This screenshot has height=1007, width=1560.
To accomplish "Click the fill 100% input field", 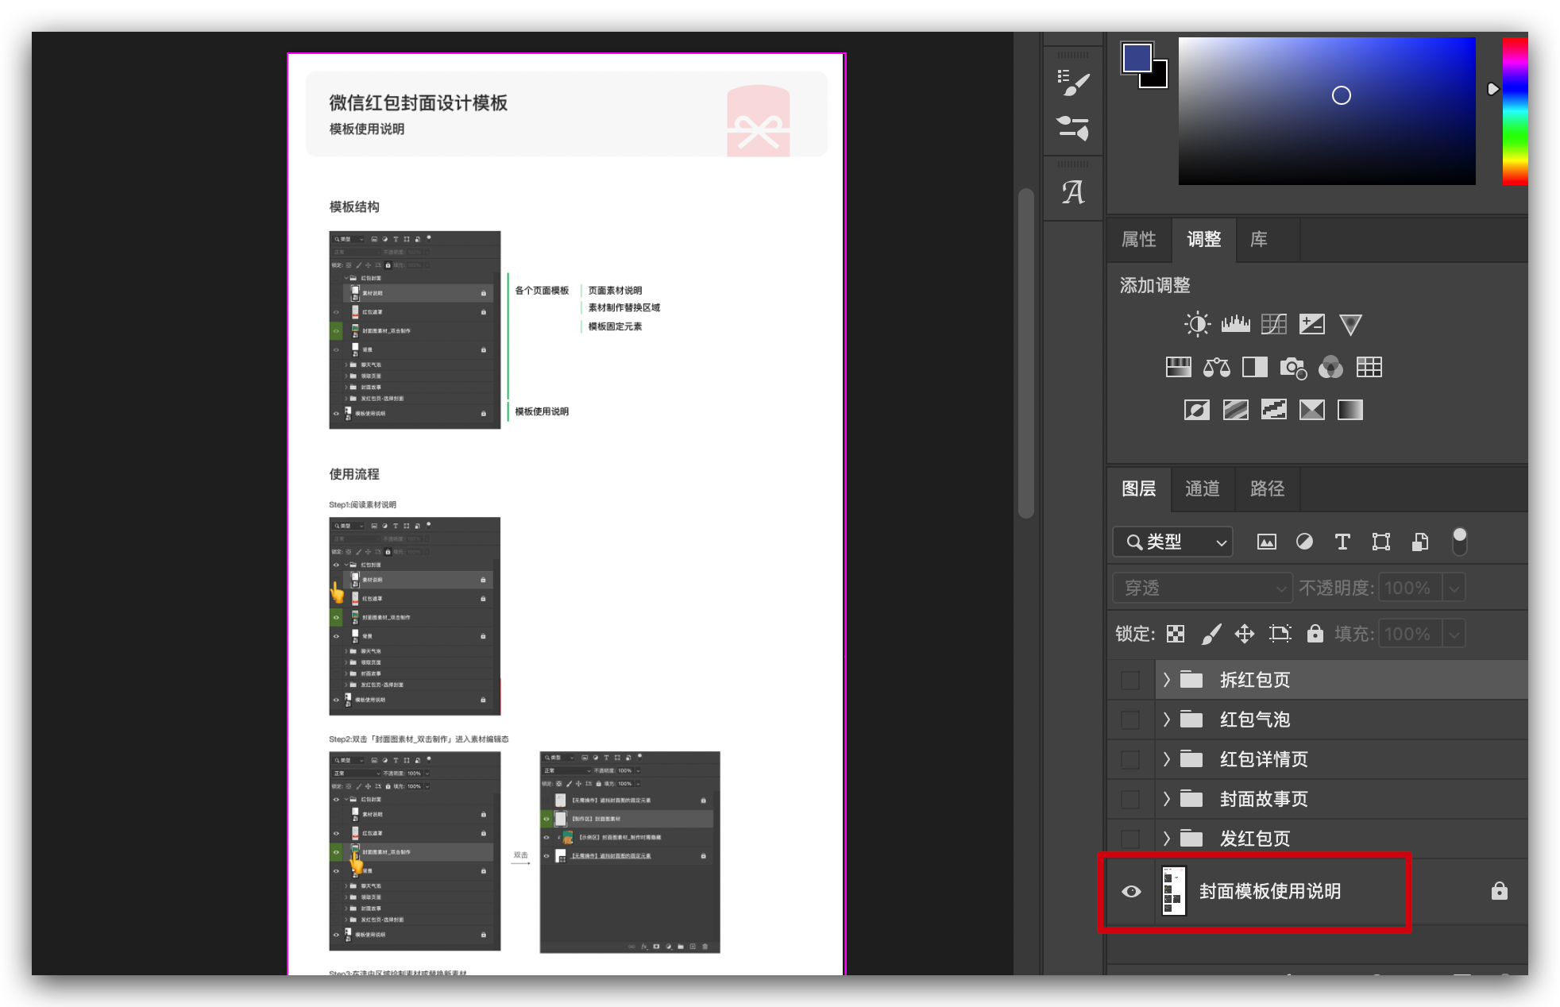I will [x=1411, y=635].
